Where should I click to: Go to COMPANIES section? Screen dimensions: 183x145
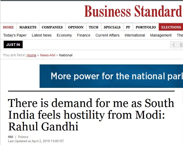tap(52, 27)
